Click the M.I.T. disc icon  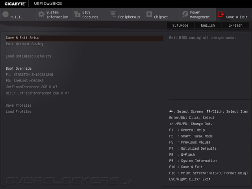click(6, 14)
